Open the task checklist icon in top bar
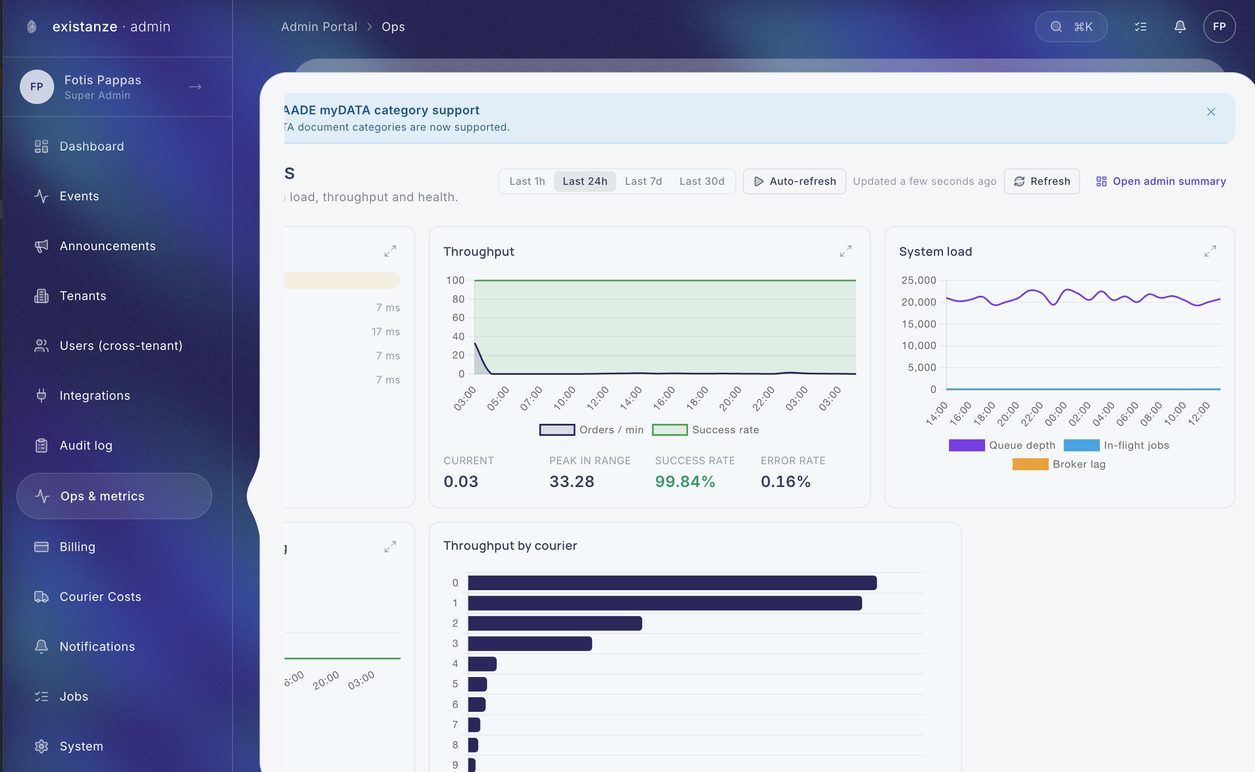1255x772 pixels. (x=1141, y=27)
